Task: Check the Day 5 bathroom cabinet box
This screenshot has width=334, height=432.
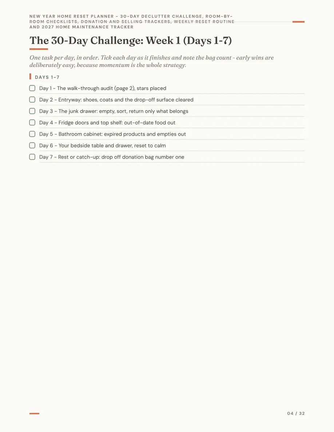Action: [x=32, y=134]
